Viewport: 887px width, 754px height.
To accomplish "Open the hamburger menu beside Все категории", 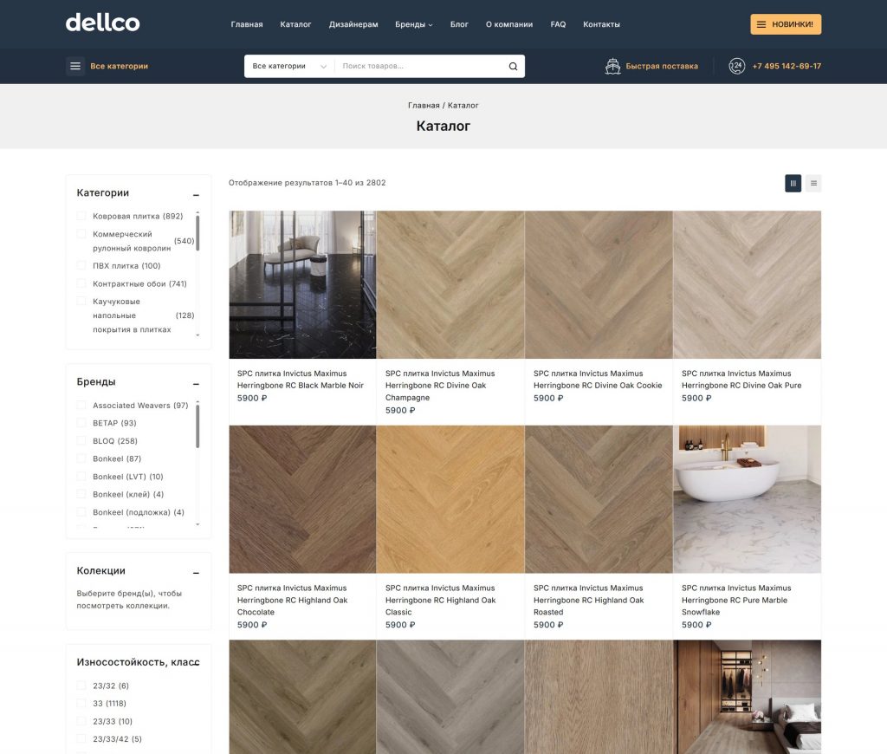I will [x=75, y=66].
